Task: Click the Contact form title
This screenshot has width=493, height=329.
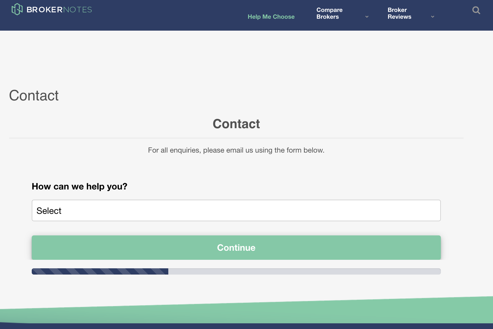Action: pos(236,124)
